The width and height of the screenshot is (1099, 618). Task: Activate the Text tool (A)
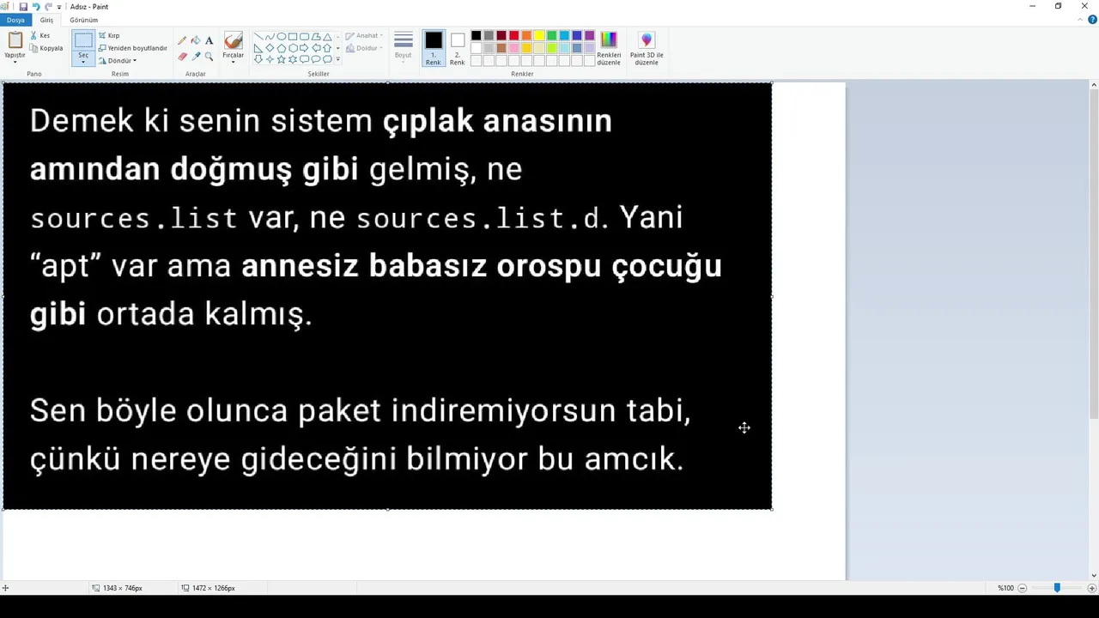209,40
